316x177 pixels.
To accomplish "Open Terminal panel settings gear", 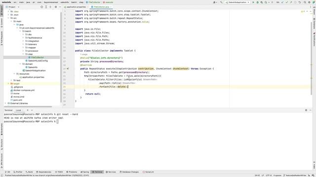I will point(306,110).
